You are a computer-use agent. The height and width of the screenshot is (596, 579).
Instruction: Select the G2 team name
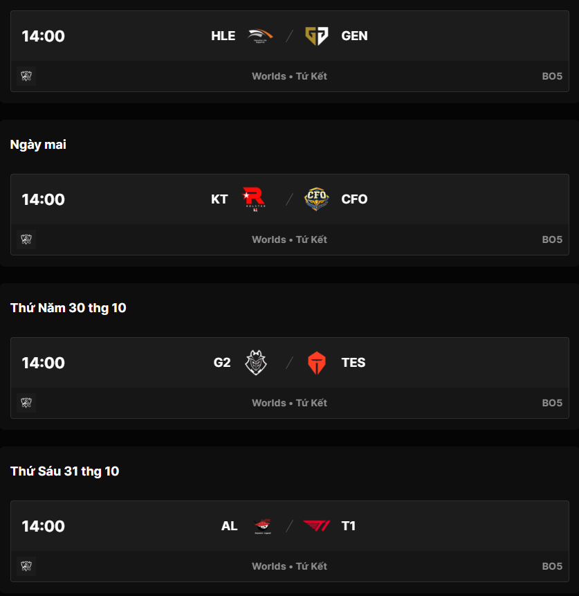tap(222, 363)
